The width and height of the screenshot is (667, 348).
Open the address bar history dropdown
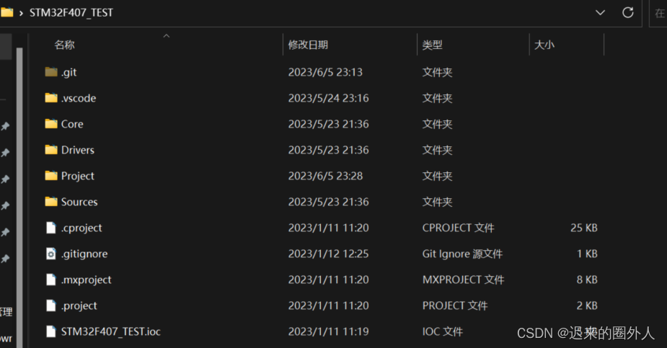click(x=600, y=12)
